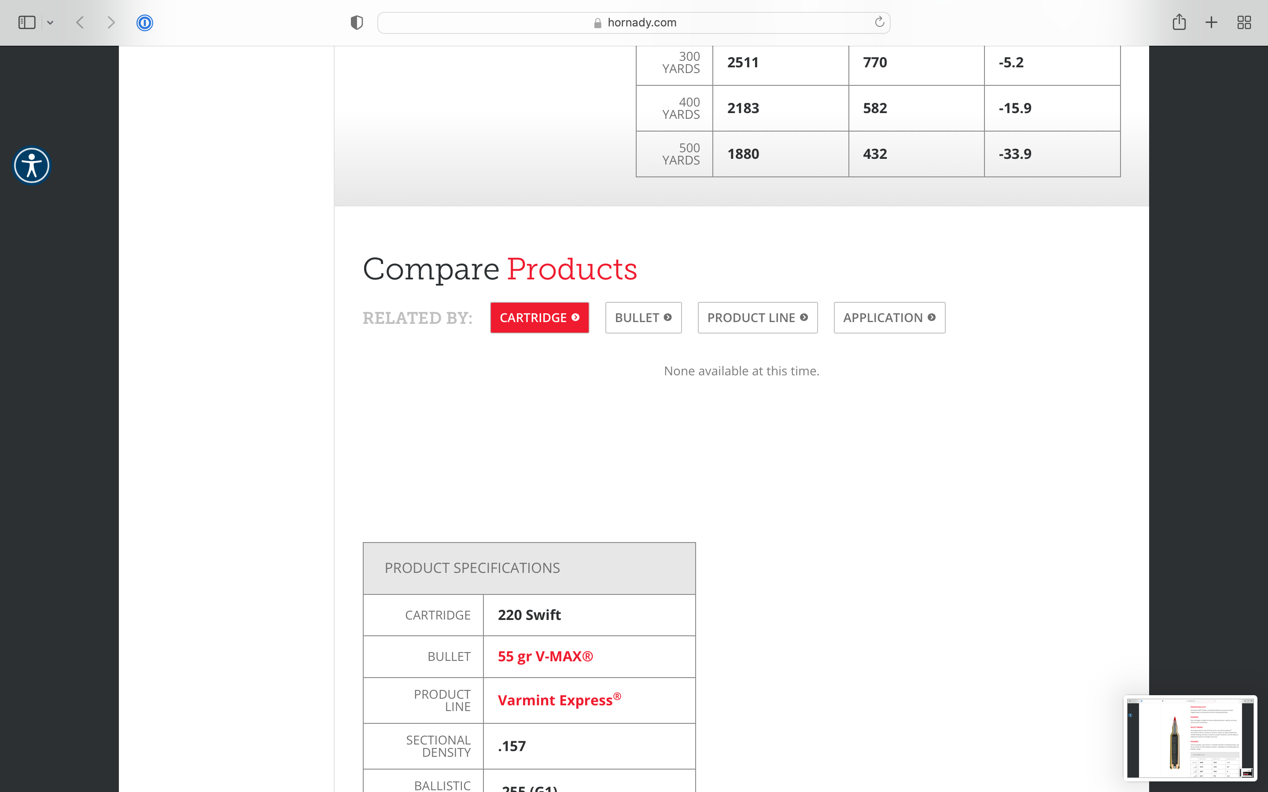Select the -15.9 trajectory cell
1268x792 pixels.
[x=1052, y=108]
